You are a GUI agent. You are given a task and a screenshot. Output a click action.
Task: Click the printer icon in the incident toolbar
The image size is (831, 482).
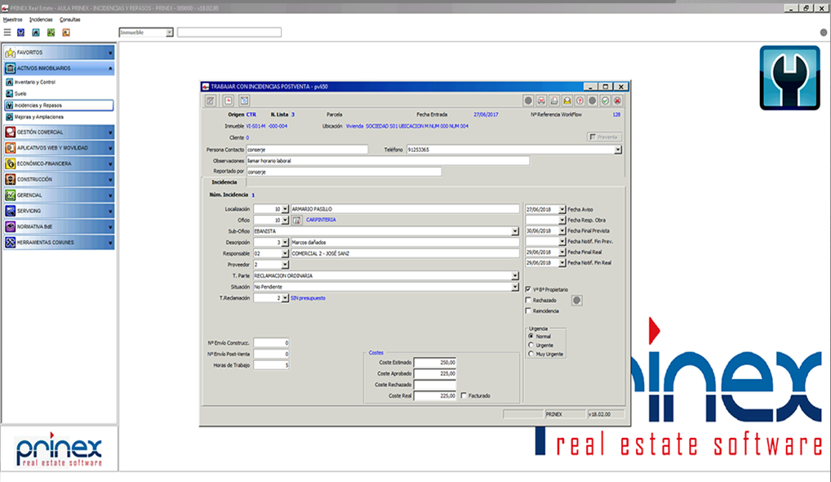click(x=553, y=100)
